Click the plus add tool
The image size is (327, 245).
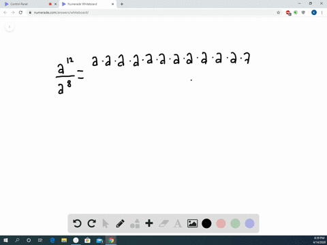coord(149,223)
